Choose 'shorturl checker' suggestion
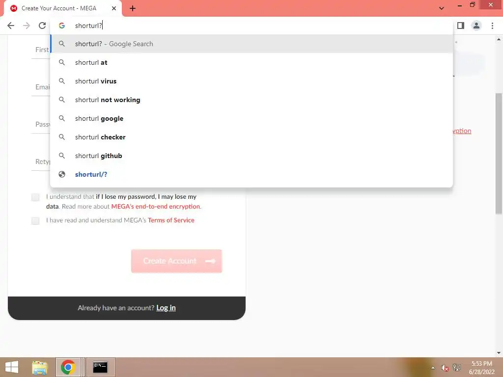Image resolution: width=503 pixels, height=377 pixels. coord(251,137)
